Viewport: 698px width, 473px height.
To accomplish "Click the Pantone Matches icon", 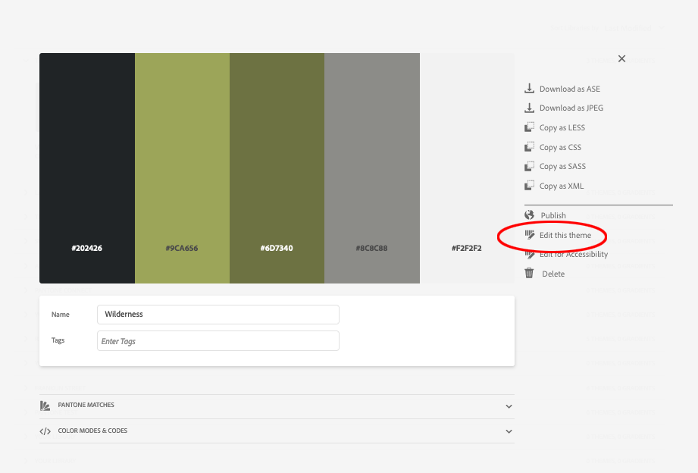I will point(45,406).
